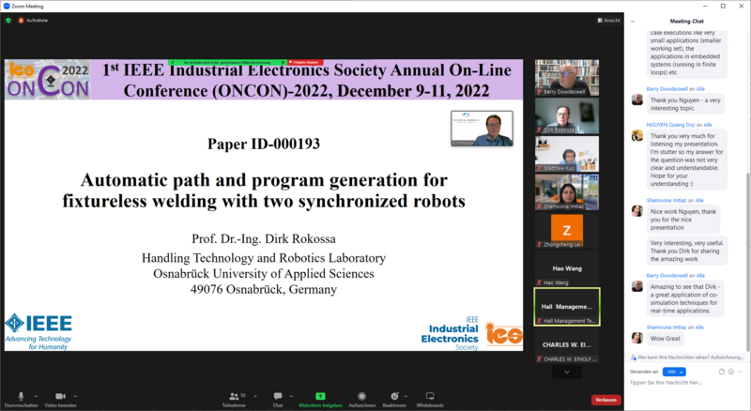Show more participants with the down arrow
This screenshot has height=411, width=751.
pyautogui.click(x=567, y=372)
